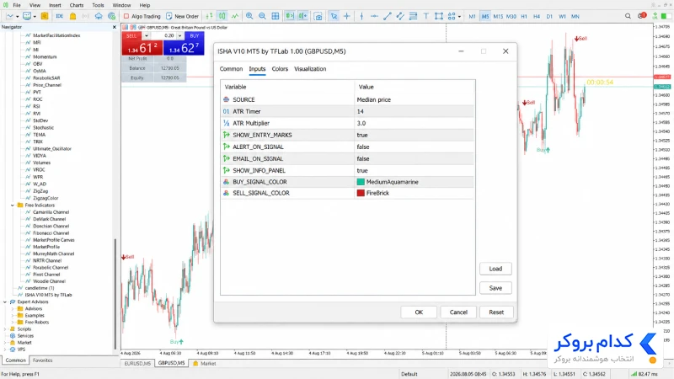Screen dimensions: 674x379
Task: Select candlestick chart type icon
Action: point(222,16)
